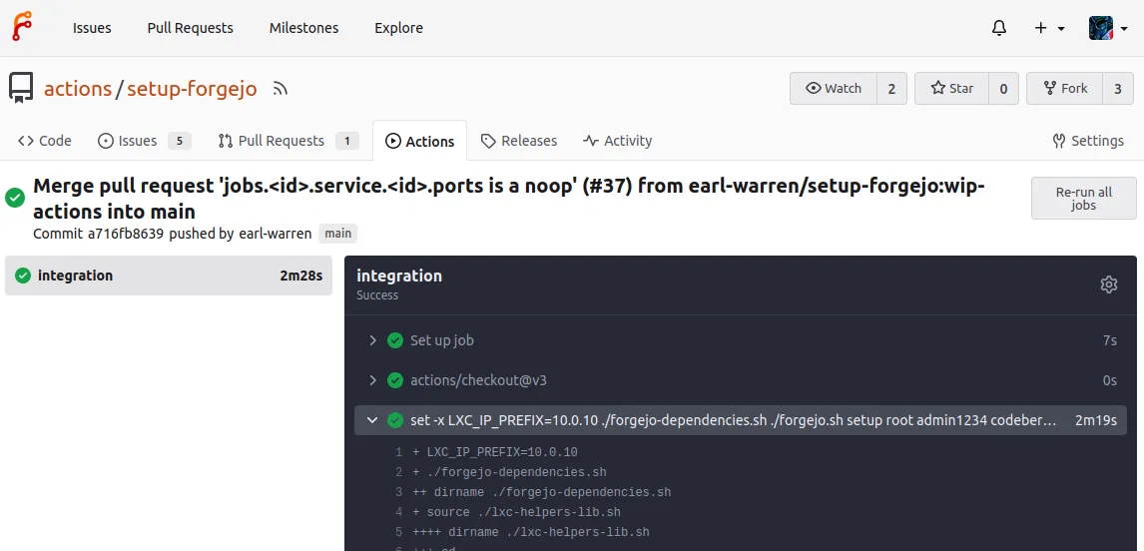The image size is (1144, 551).
Task: Expand the actions/checkout@v3 step
Action: point(477,380)
